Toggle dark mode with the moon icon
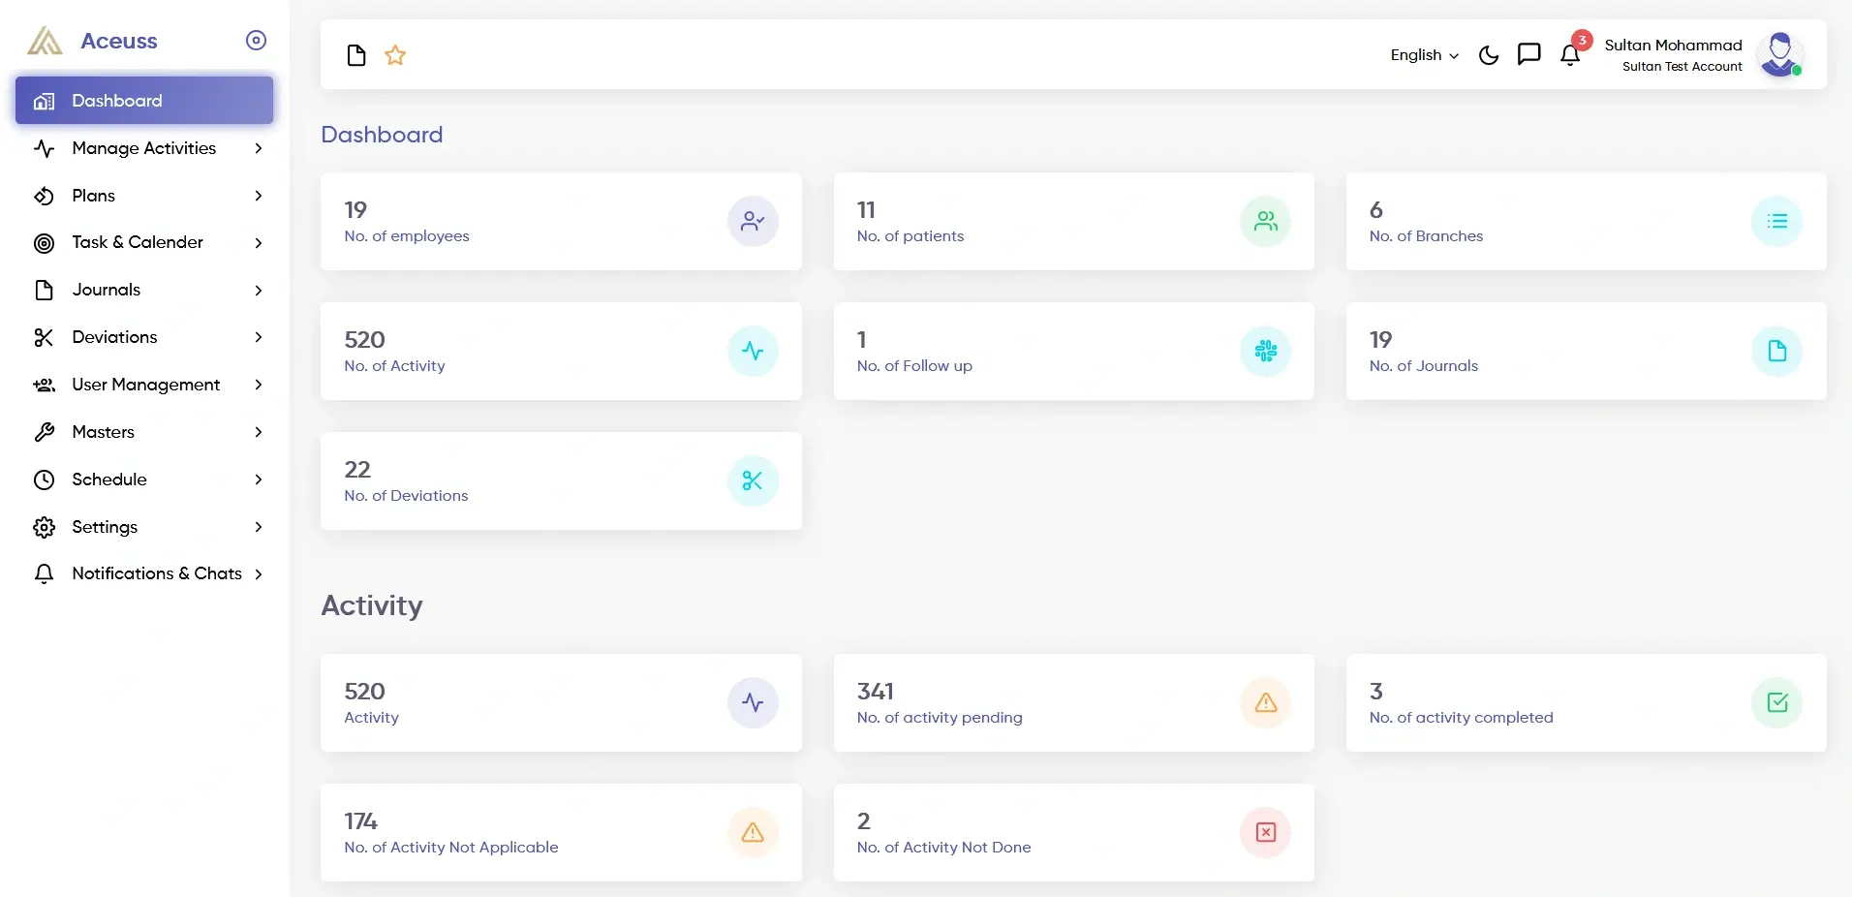 coord(1489,55)
